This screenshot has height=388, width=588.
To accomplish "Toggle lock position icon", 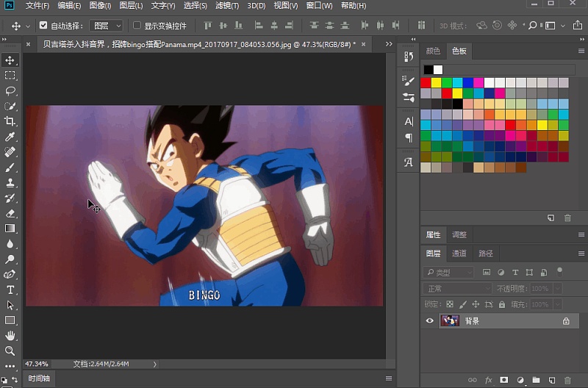I will (x=476, y=304).
